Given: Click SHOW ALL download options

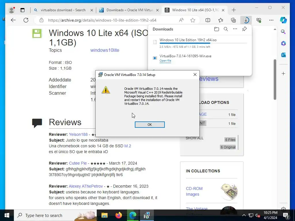Looking at the screenshot, I should (x=194, y=138).
